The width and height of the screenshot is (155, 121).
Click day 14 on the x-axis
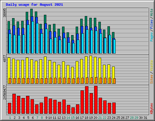point(68,118)
